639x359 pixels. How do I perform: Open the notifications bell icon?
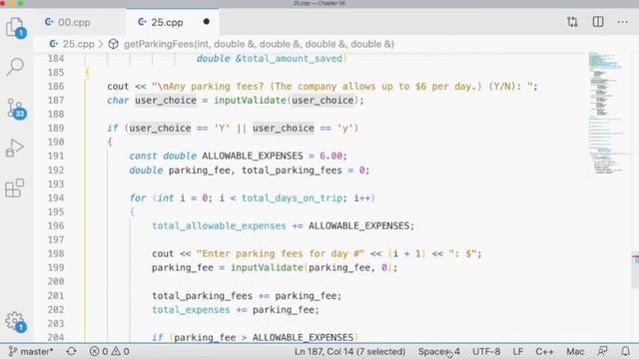[625, 351]
